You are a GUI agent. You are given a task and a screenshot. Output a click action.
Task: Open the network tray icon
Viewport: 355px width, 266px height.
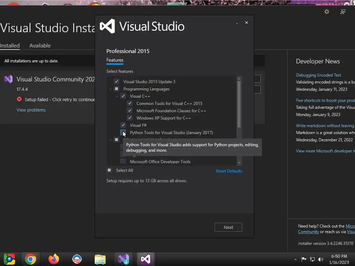312,259
